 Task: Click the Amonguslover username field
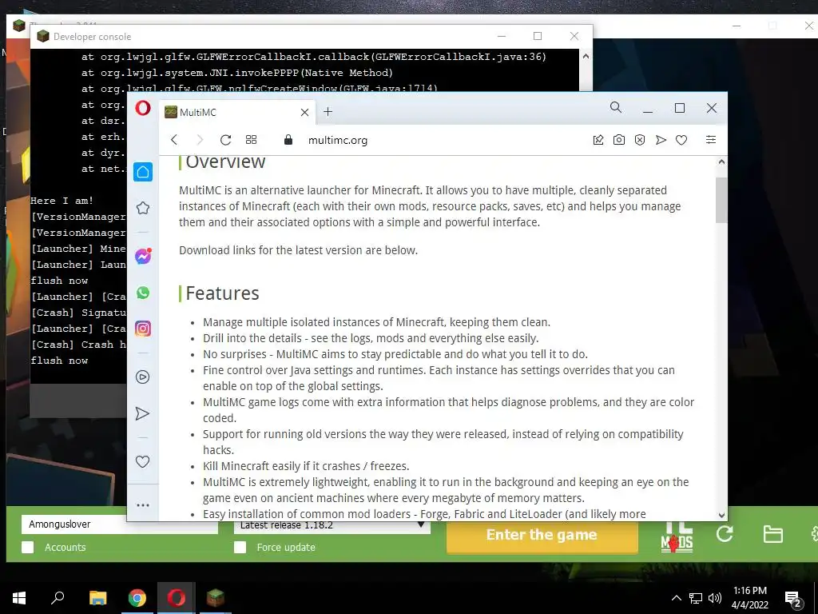(120, 524)
